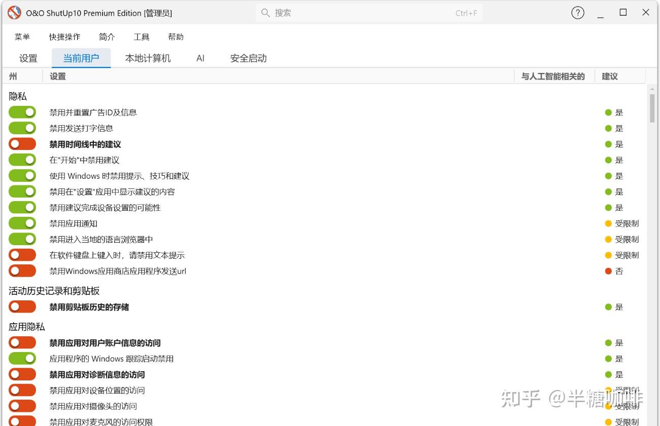This screenshot has height=426, width=660.
Task: Switch to the 设置 tab
Action: tap(28, 58)
